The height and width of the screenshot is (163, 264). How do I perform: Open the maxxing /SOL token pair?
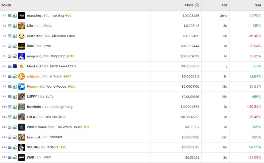tap(38, 16)
